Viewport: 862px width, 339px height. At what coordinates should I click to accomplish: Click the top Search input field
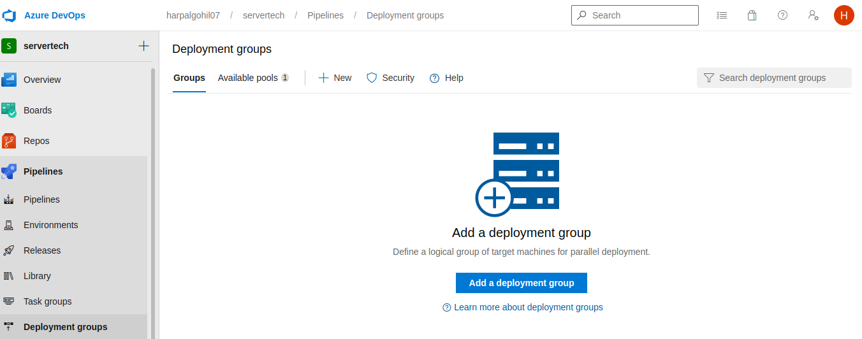[x=635, y=15]
